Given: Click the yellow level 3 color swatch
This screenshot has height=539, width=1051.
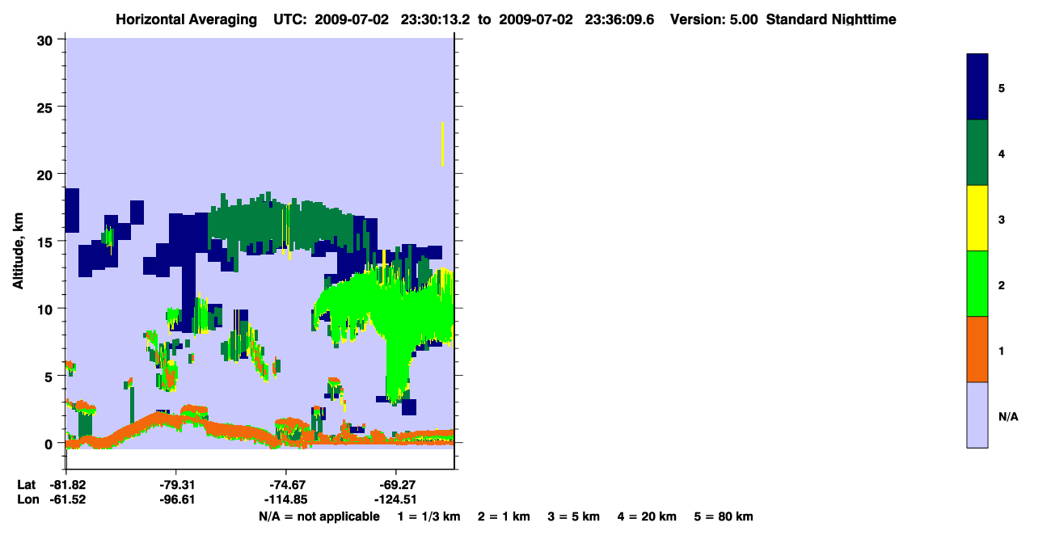Looking at the screenshot, I should 977,218.
